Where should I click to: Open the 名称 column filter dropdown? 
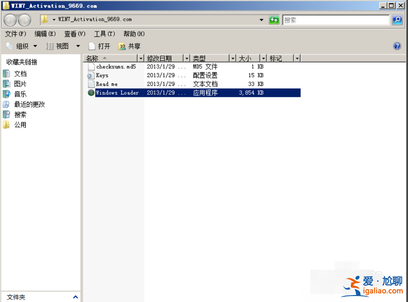tap(141, 58)
